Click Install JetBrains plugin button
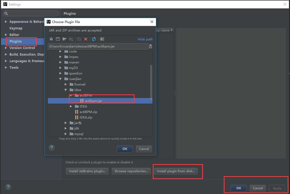The image size is (290, 194). click(87, 171)
